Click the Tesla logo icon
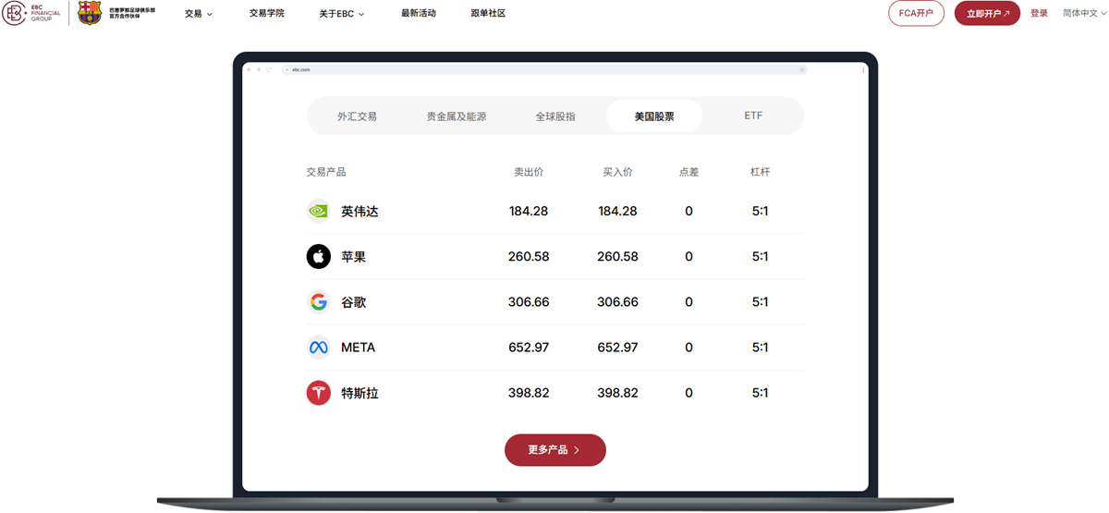Image resolution: width=1109 pixels, height=513 pixels. coord(318,393)
